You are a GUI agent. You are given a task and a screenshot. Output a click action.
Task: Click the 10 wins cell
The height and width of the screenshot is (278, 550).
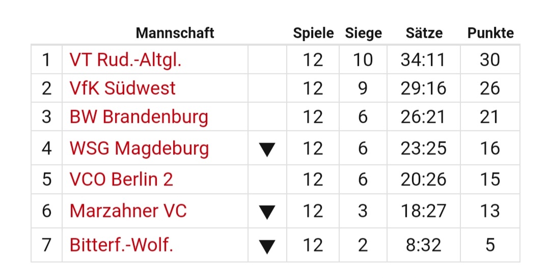coord(363,60)
